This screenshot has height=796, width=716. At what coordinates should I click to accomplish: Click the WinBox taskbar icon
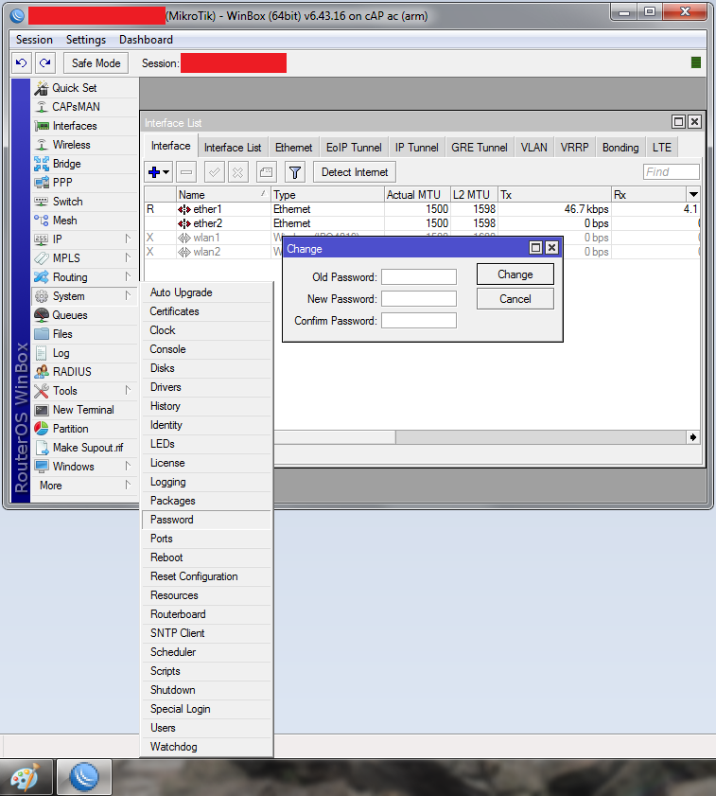click(84, 777)
